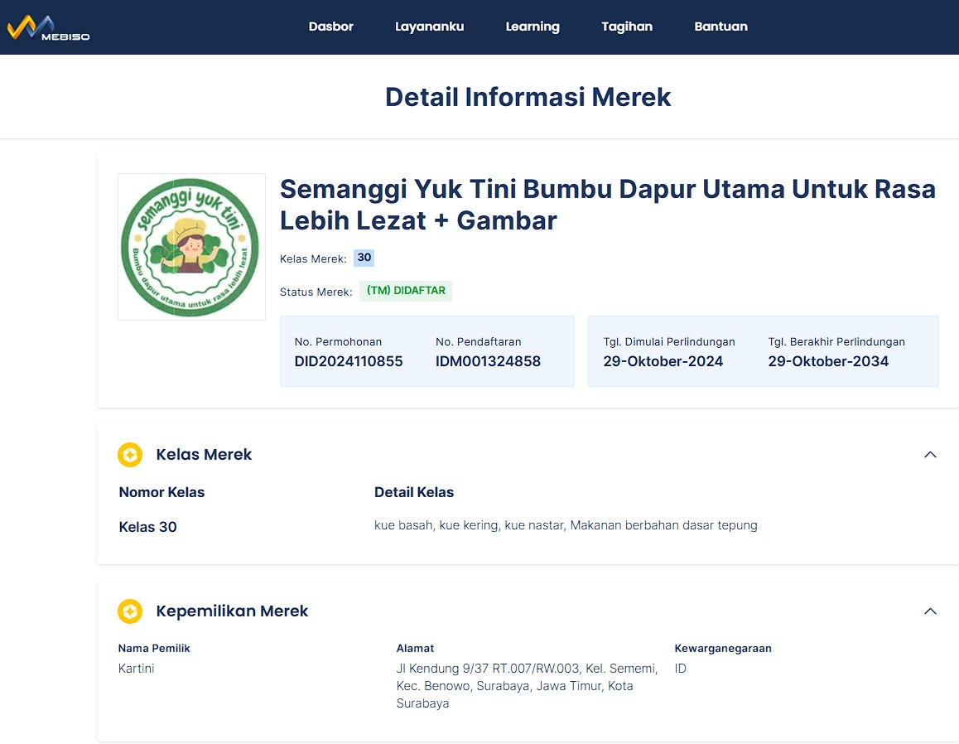Click the 'Kepemilikan Merek' section heading

point(232,611)
